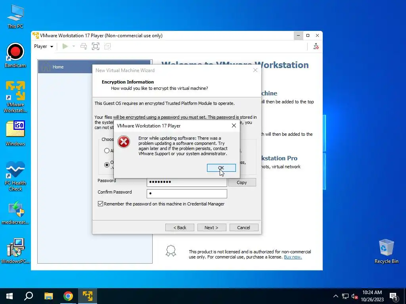Select the first encryption radio option
Screen dimensions: 406x304
(x=107, y=151)
